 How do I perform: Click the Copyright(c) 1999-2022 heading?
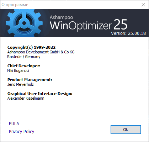coord(31,47)
